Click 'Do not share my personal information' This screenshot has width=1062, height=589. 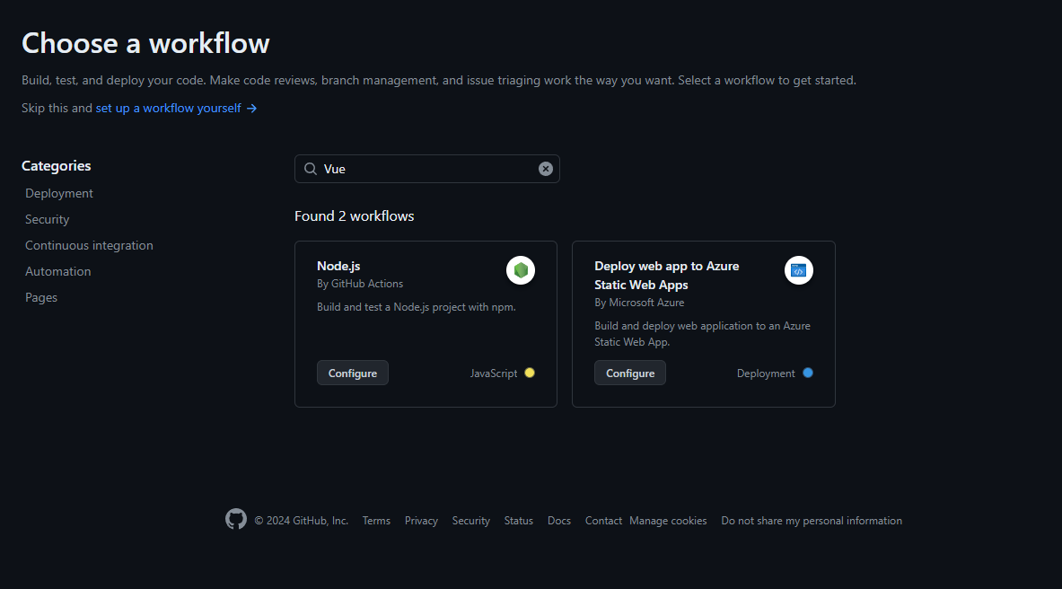pyautogui.click(x=812, y=521)
